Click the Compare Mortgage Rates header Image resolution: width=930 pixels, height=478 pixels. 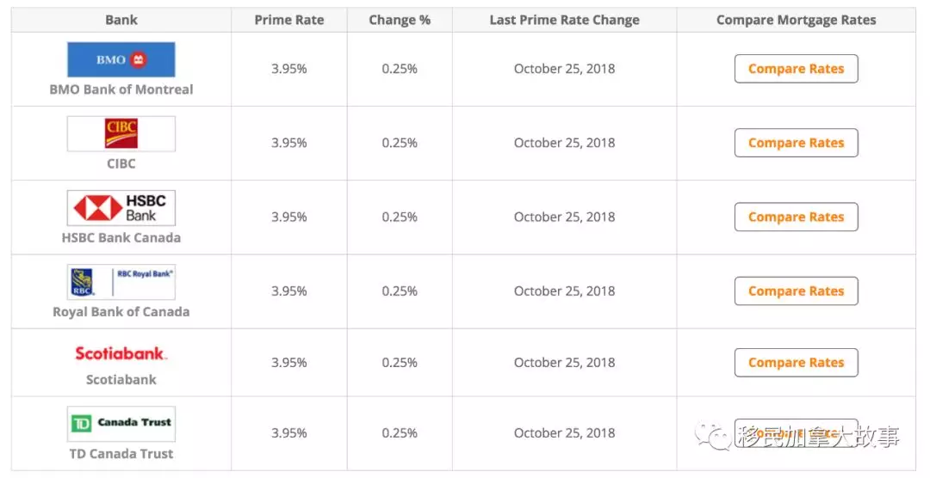pos(796,20)
